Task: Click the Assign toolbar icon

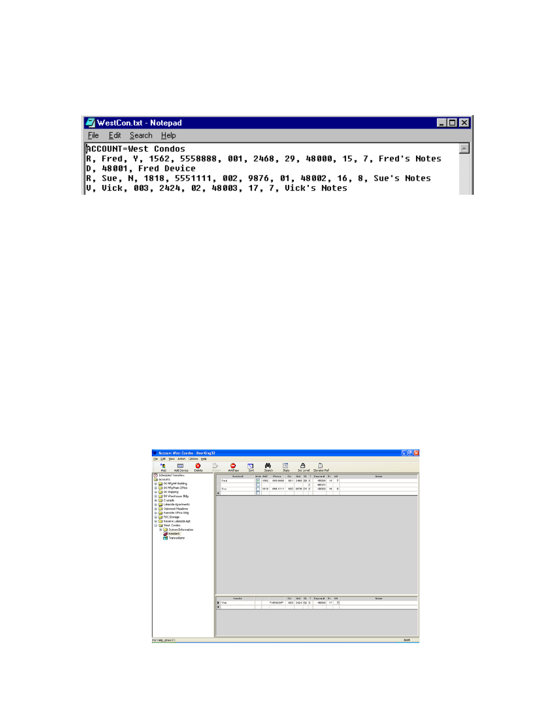Action: point(216,467)
